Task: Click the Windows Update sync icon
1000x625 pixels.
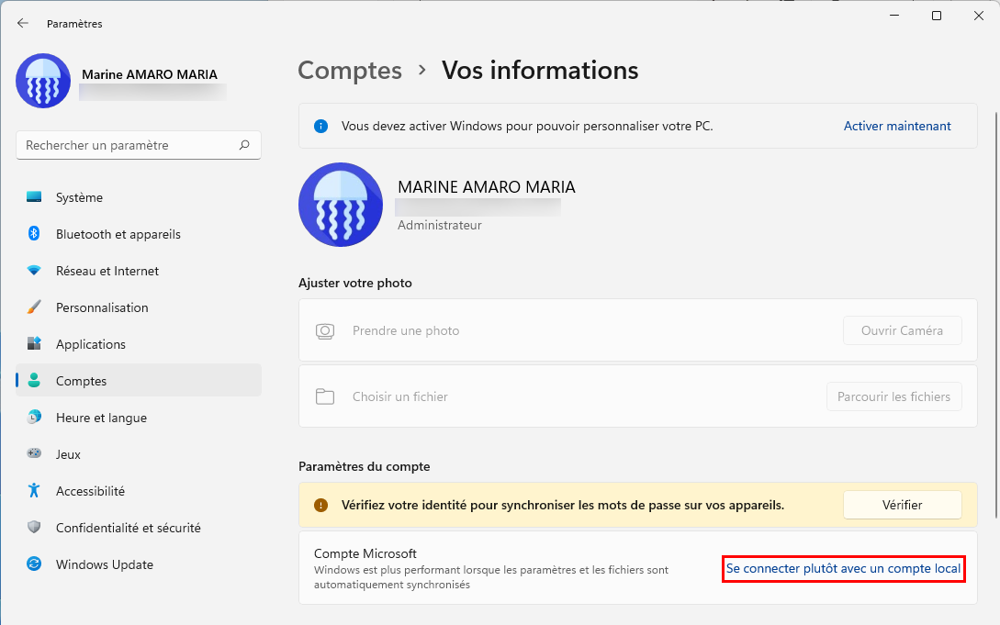Action: [x=34, y=564]
